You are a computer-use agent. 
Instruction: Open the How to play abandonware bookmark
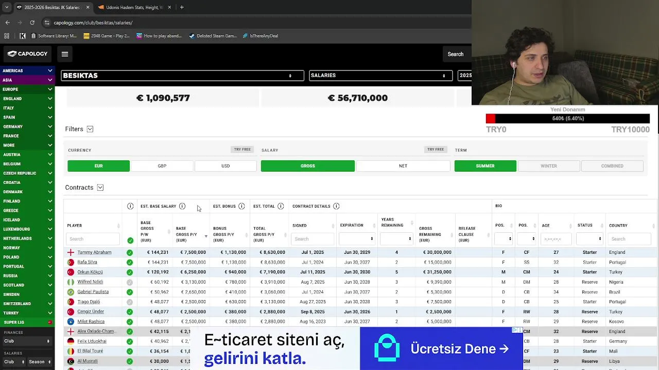click(x=159, y=36)
